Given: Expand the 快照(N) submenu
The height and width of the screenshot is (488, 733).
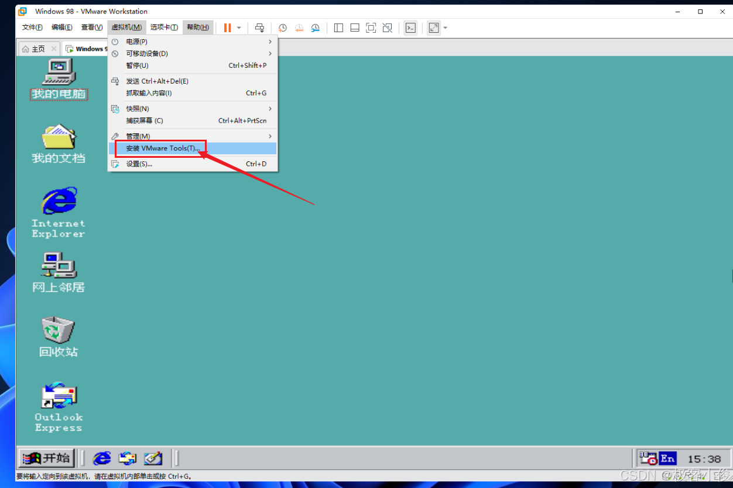Looking at the screenshot, I should 192,109.
